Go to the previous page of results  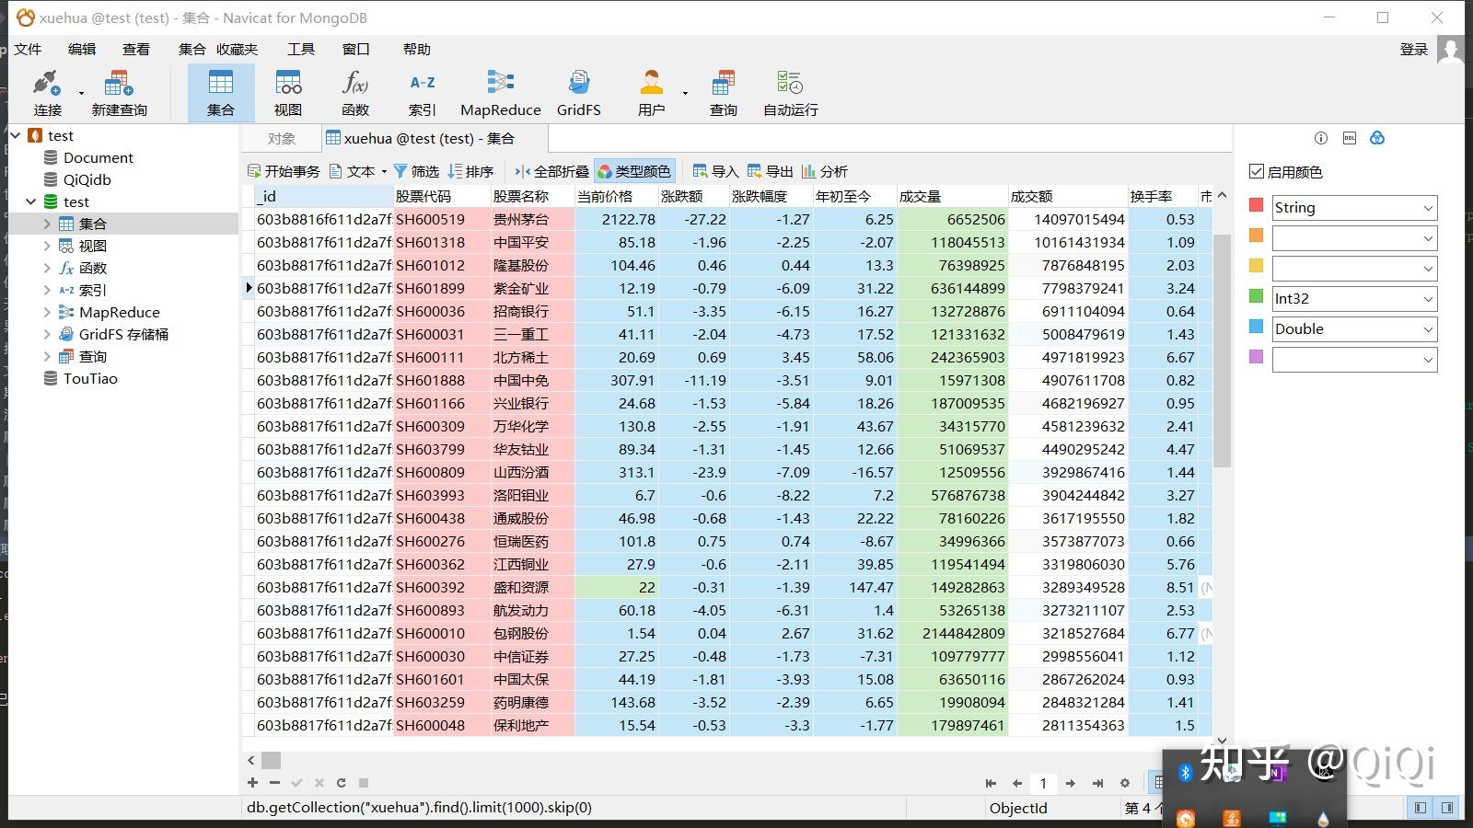tap(1017, 783)
